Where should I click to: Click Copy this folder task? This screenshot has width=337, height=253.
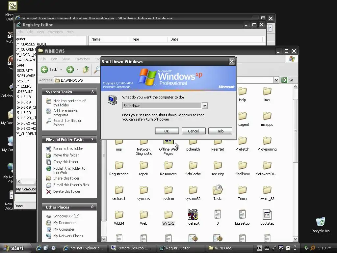(x=65, y=162)
